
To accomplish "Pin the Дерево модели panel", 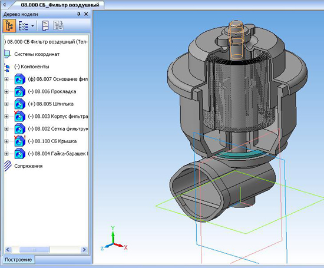I will (x=78, y=14).
